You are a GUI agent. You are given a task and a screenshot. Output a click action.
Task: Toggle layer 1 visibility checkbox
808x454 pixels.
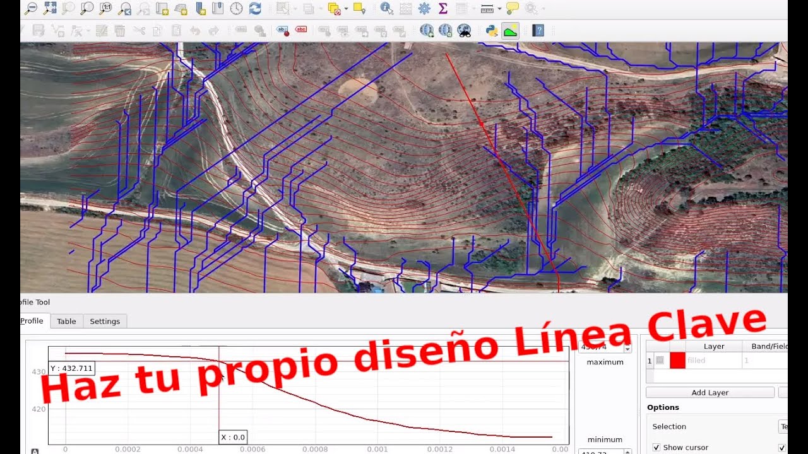[x=660, y=361]
